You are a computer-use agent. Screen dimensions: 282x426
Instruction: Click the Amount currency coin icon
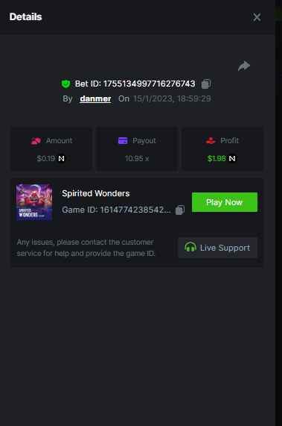[x=62, y=158]
